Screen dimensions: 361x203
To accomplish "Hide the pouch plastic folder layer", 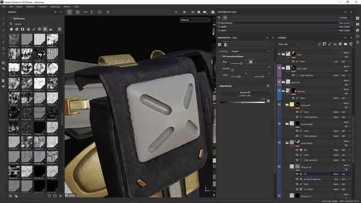I will tap(279, 143).
